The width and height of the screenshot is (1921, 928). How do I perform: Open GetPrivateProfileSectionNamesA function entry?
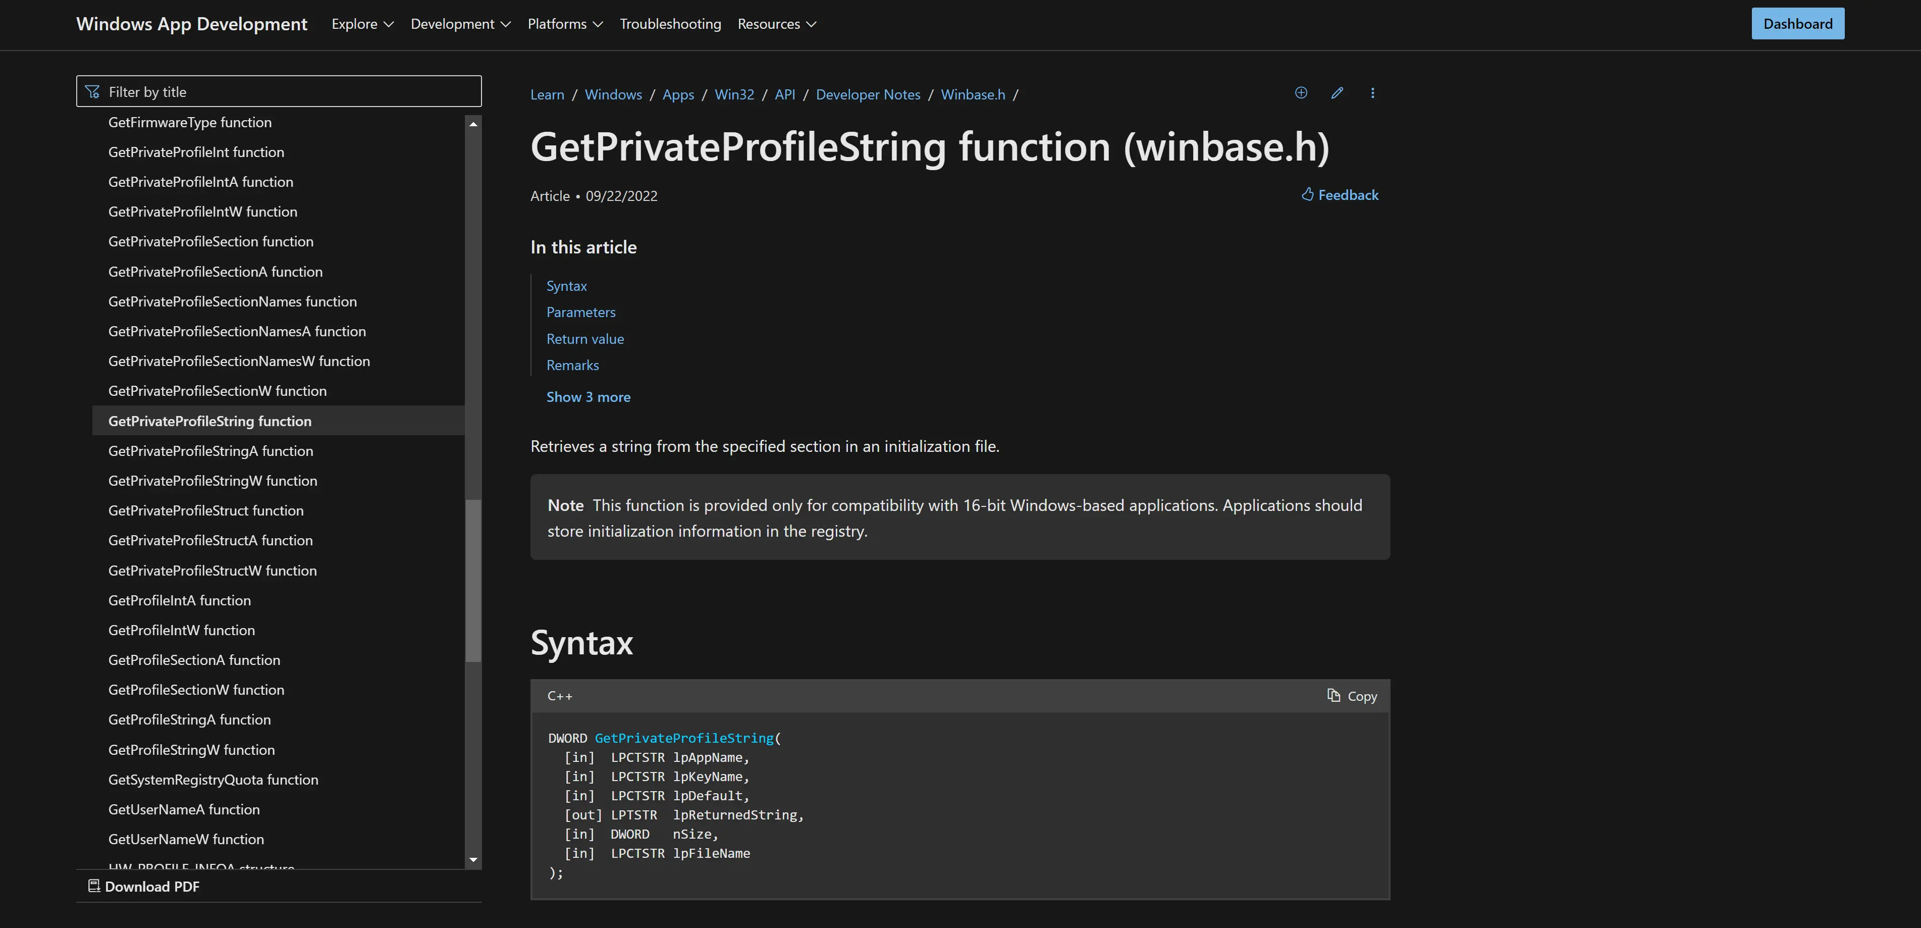[x=236, y=331]
